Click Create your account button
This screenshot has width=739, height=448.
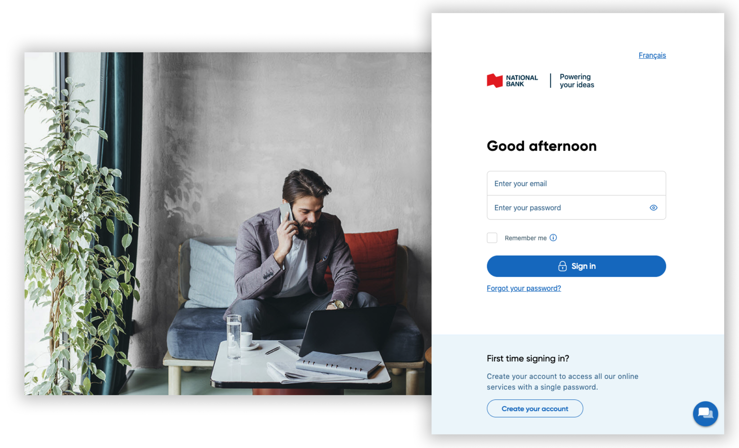point(535,408)
